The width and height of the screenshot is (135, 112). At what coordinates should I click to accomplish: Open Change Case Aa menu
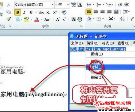tap(47, 19)
